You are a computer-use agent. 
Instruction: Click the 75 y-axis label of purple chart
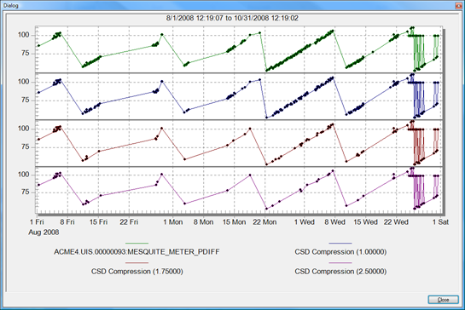click(x=26, y=192)
